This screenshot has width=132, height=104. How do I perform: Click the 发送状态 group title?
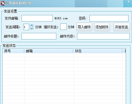(9, 46)
